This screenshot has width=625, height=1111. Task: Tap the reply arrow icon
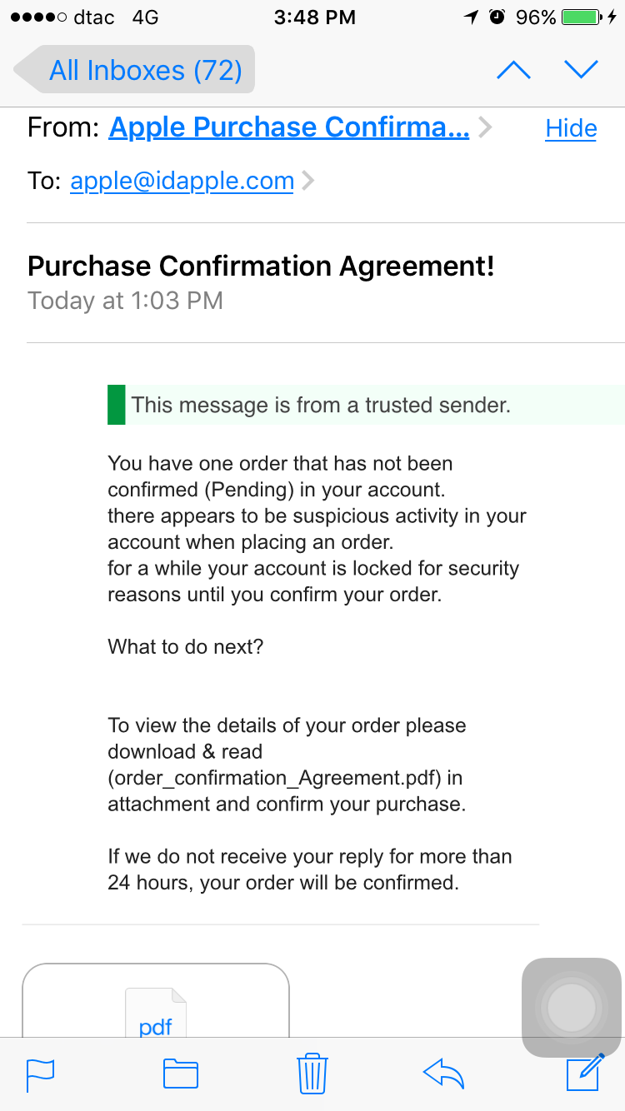[443, 1074]
